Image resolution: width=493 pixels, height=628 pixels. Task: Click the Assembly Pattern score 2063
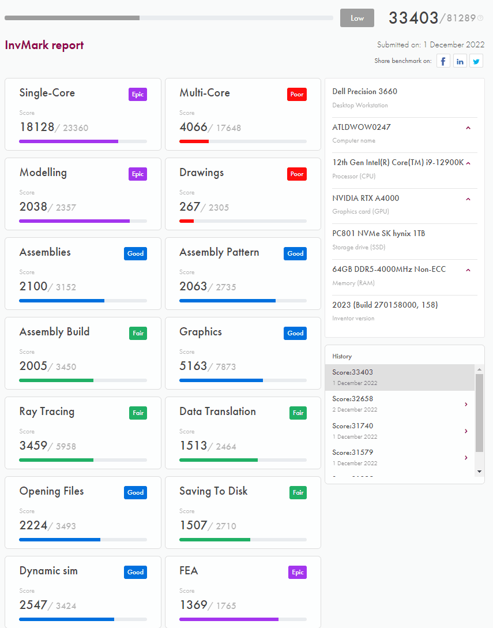(x=193, y=286)
